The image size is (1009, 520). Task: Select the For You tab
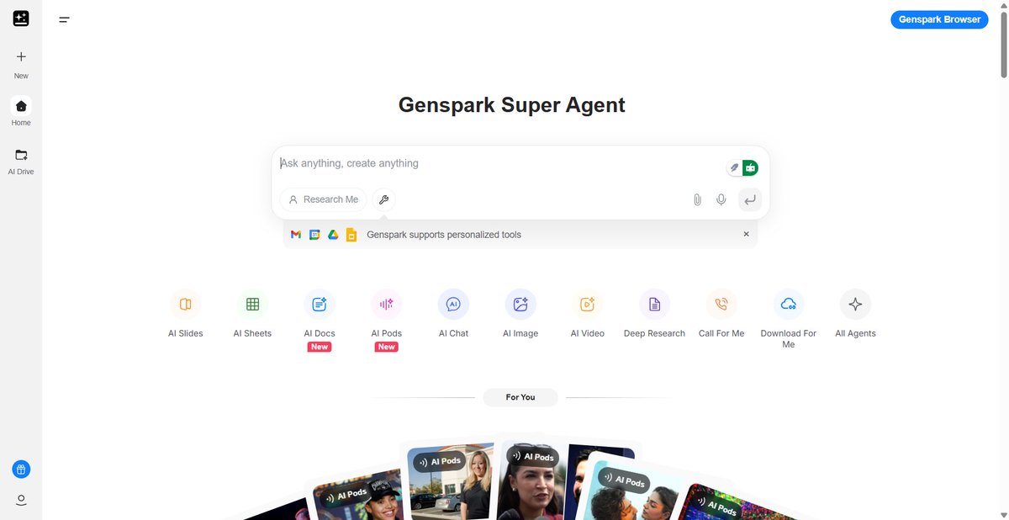coord(520,397)
